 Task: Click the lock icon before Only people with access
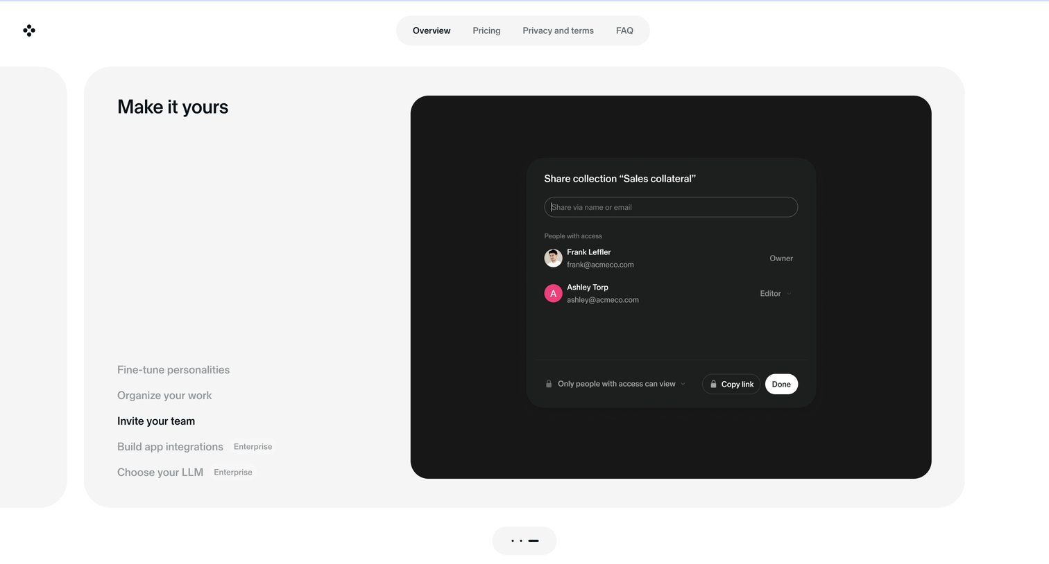549,384
